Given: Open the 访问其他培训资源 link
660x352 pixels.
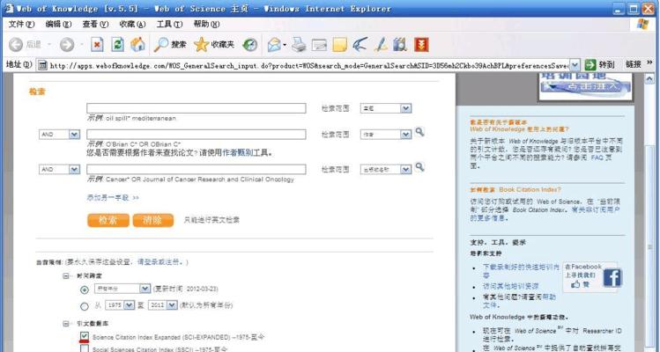Looking at the screenshot, I should tap(510, 286).
